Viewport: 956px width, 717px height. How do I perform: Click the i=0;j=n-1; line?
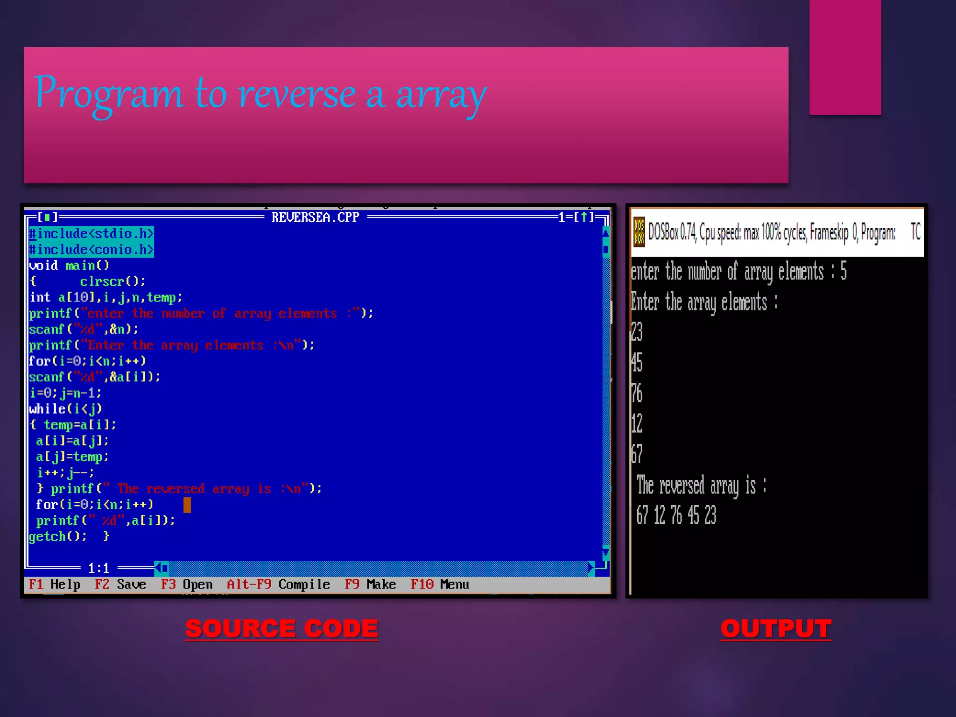pos(65,393)
